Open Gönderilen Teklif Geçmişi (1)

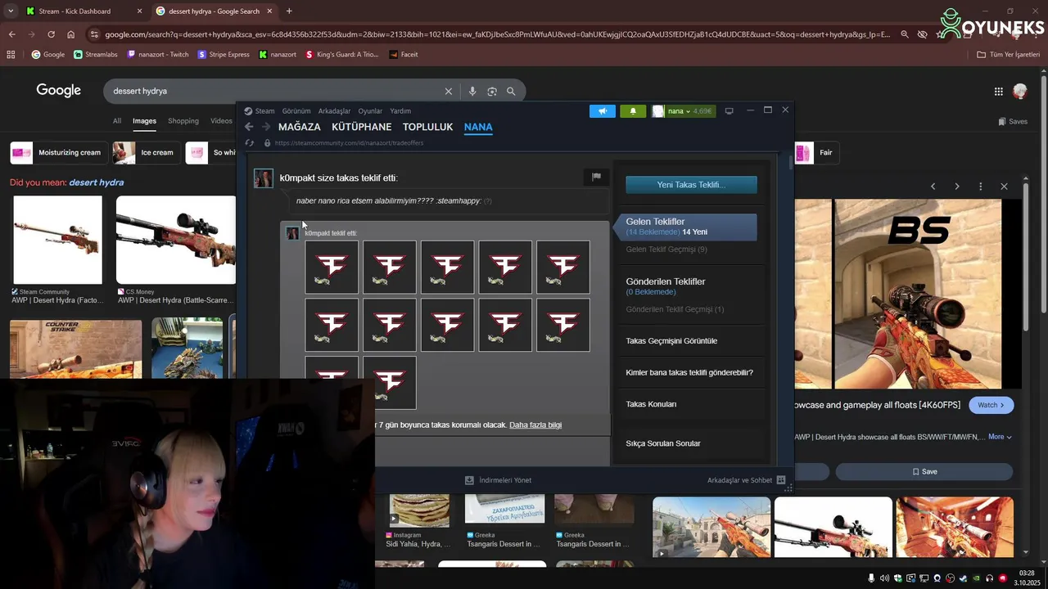pyautogui.click(x=675, y=309)
